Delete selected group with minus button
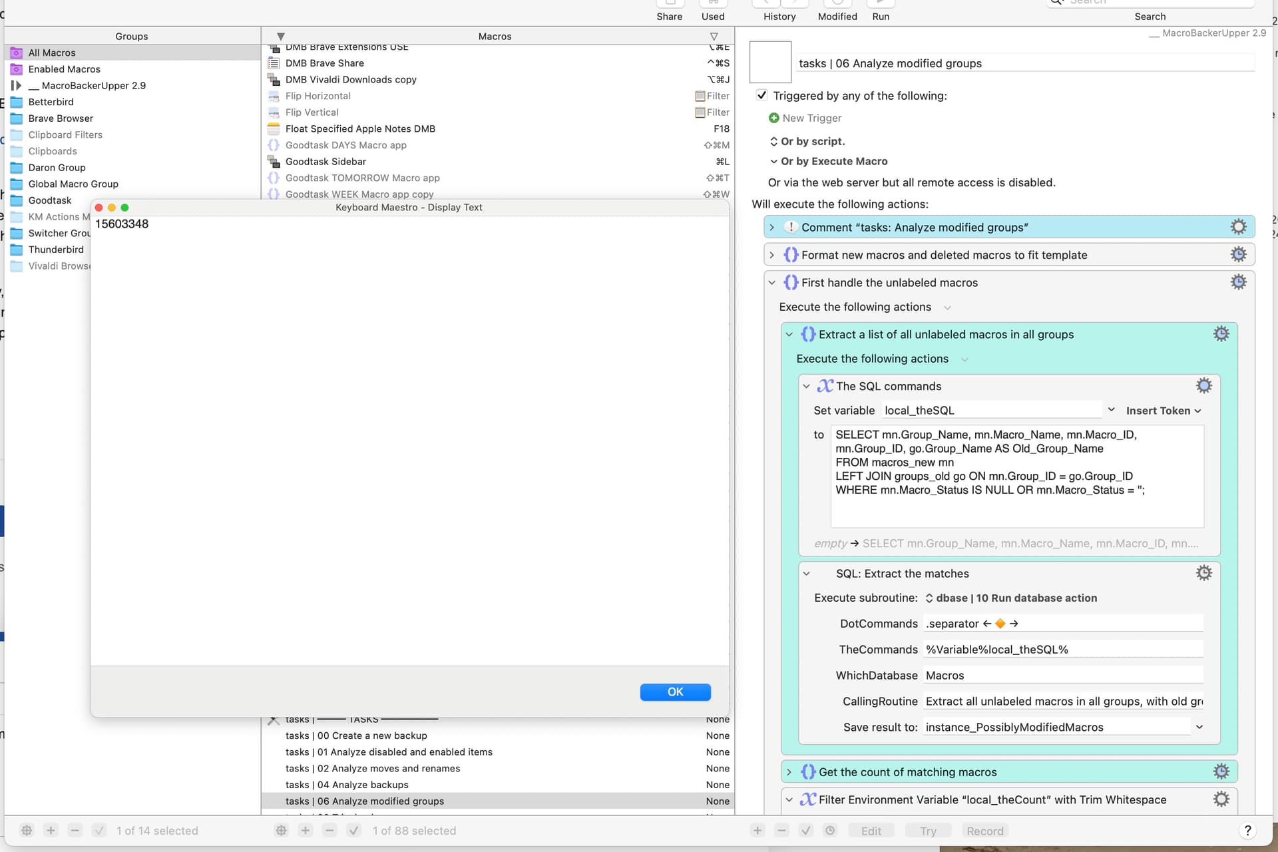The image size is (1278, 852). [x=75, y=831]
